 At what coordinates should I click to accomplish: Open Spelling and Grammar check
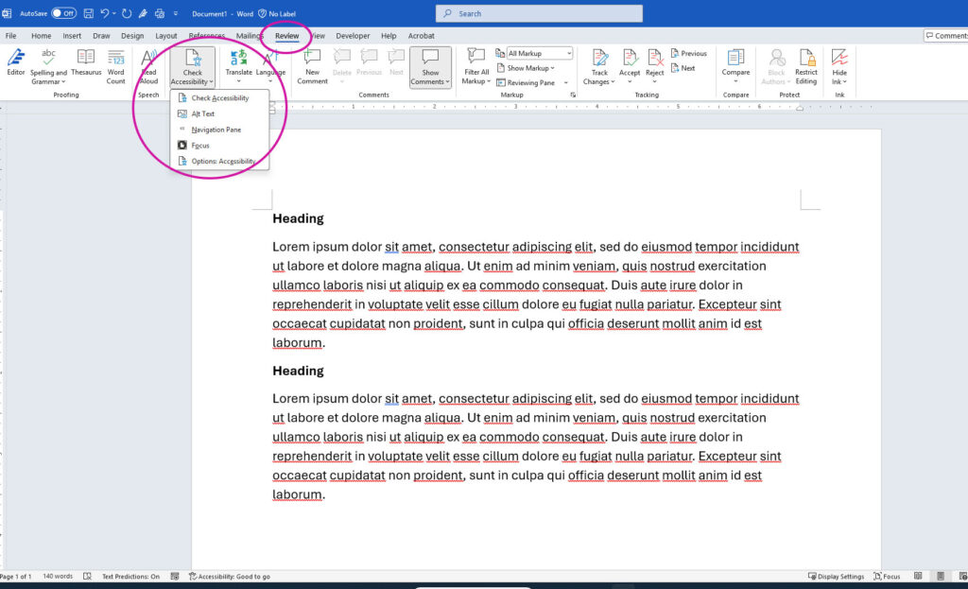tap(48, 67)
